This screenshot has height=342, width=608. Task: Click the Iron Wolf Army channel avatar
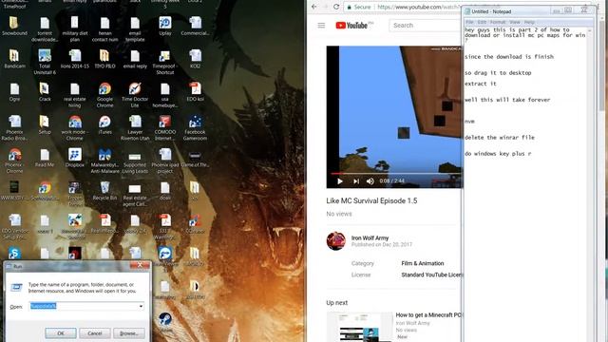point(335,240)
